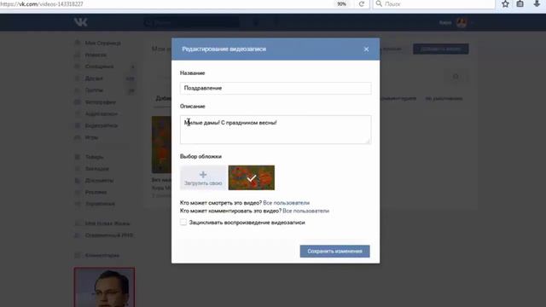Close the video editing dialog

tap(366, 49)
